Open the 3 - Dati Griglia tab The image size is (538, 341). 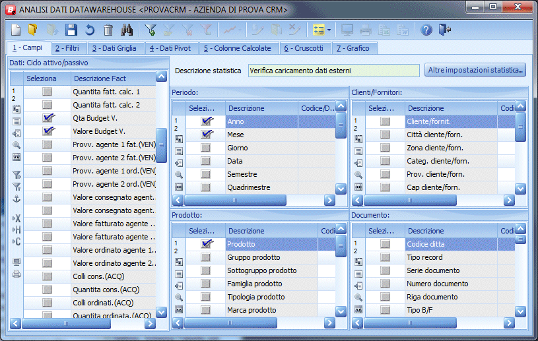tap(114, 48)
